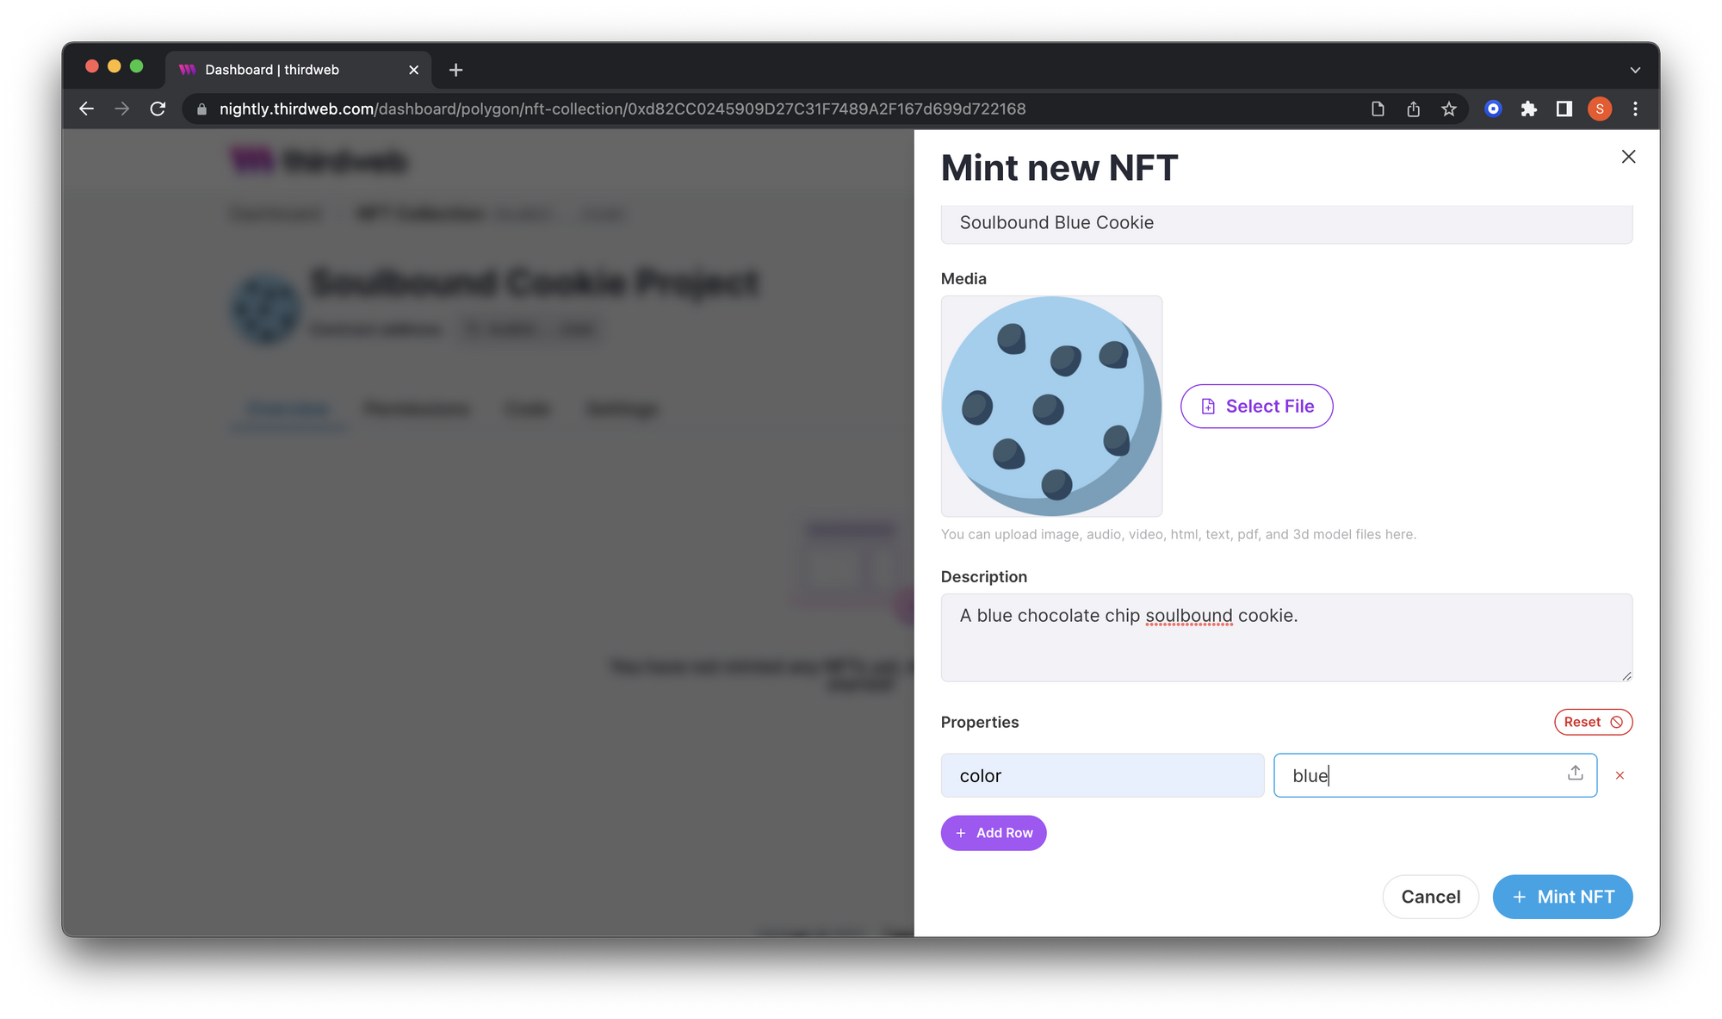Viewport: 1722px width, 1019px height.
Task: Remove the color property row
Action: pyautogui.click(x=1620, y=775)
